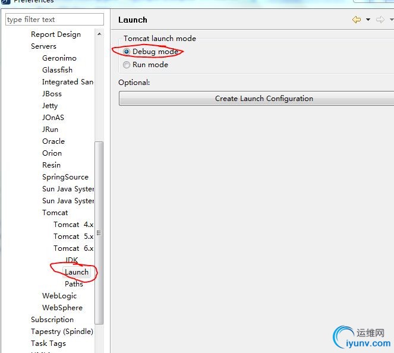Click Create Launch Configuration button
Image resolution: width=394 pixels, height=353 pixels.
point(256,99)
